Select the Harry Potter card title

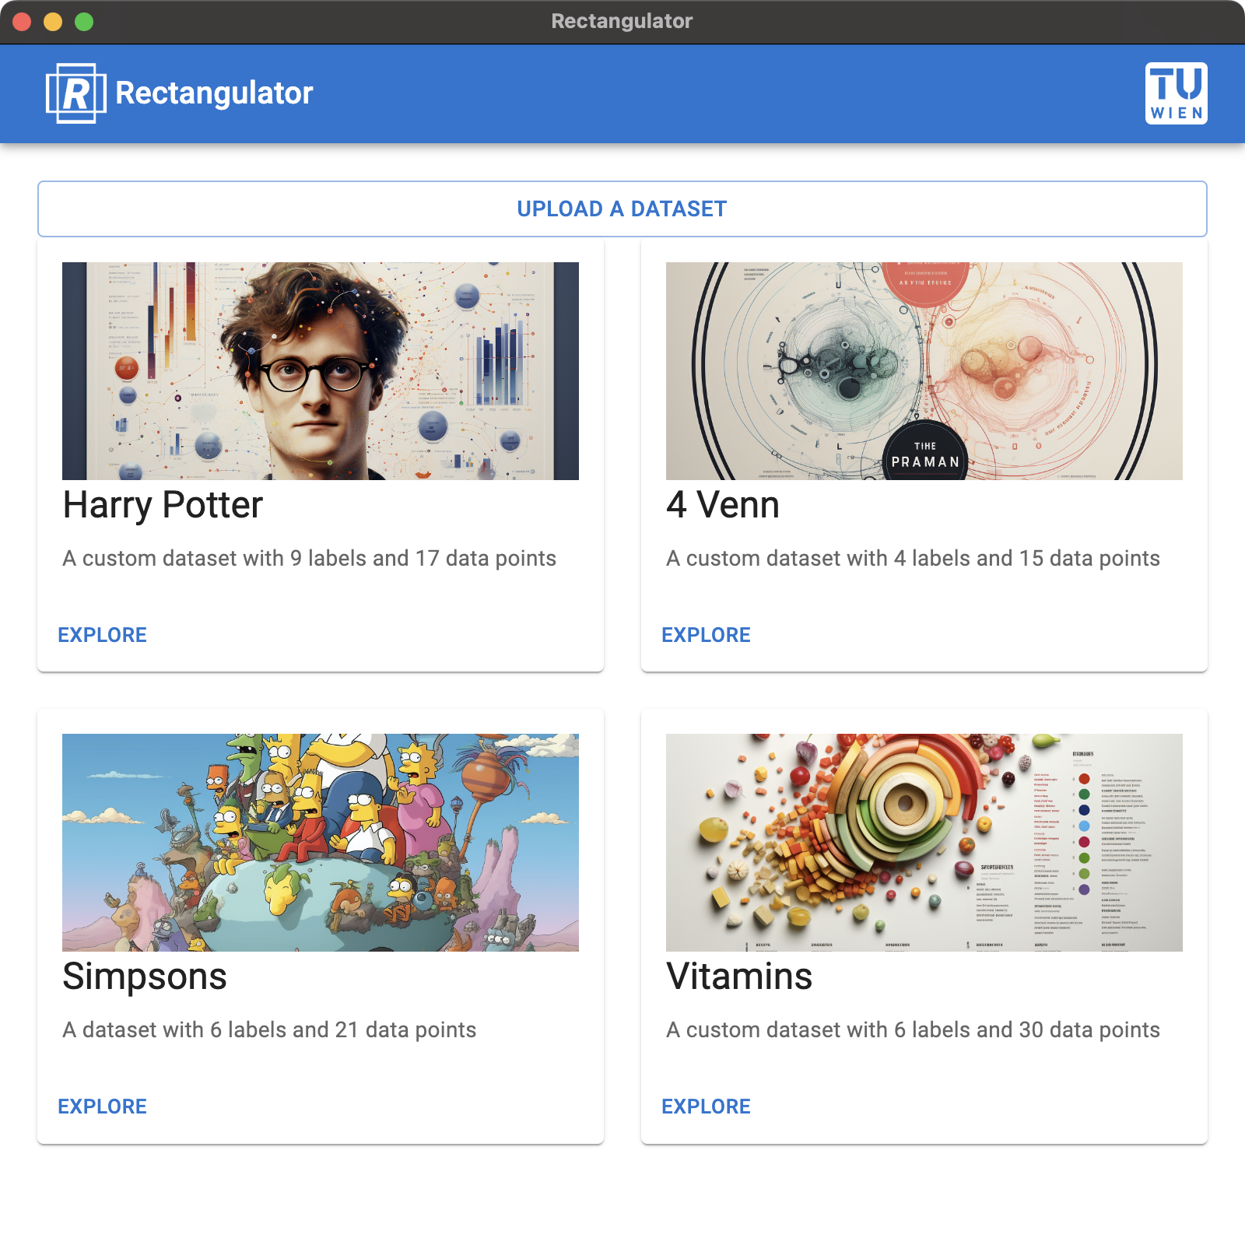(x=163, y=506)
